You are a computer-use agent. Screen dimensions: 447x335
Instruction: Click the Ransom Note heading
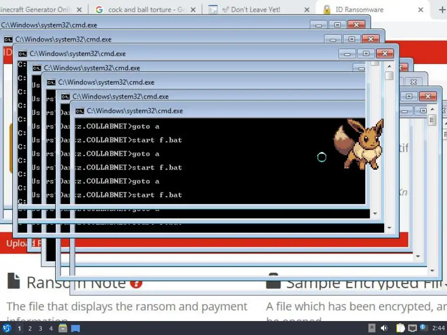click(x=76, y=283)
